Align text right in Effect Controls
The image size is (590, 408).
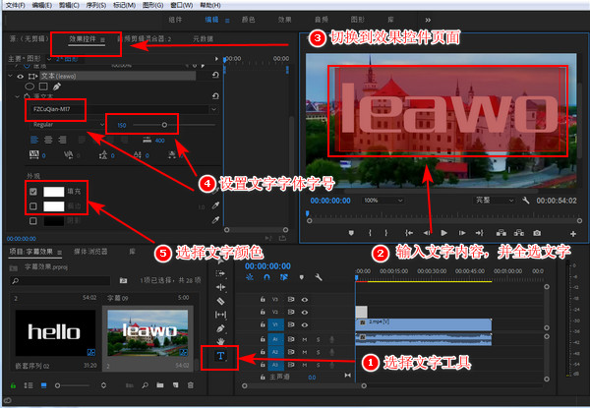tap(62, 140)
